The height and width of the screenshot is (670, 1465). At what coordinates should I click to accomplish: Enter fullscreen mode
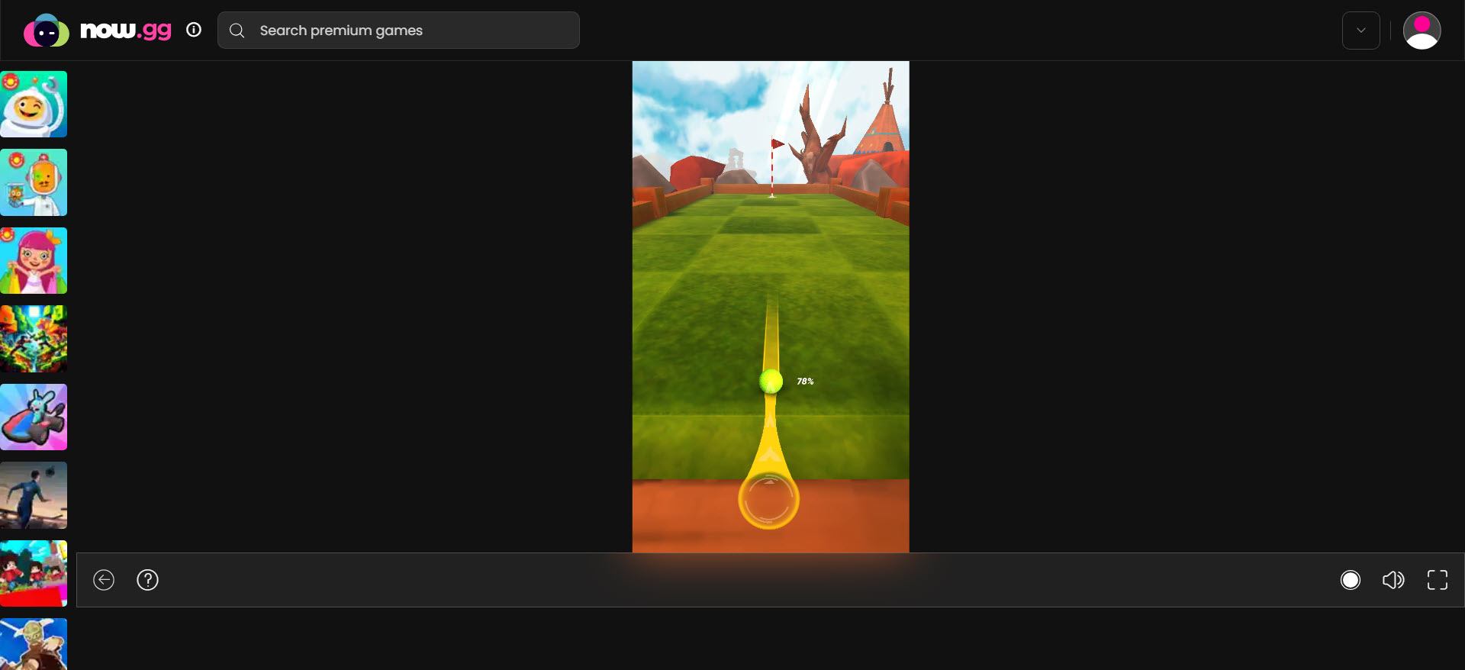[1437, 580]
